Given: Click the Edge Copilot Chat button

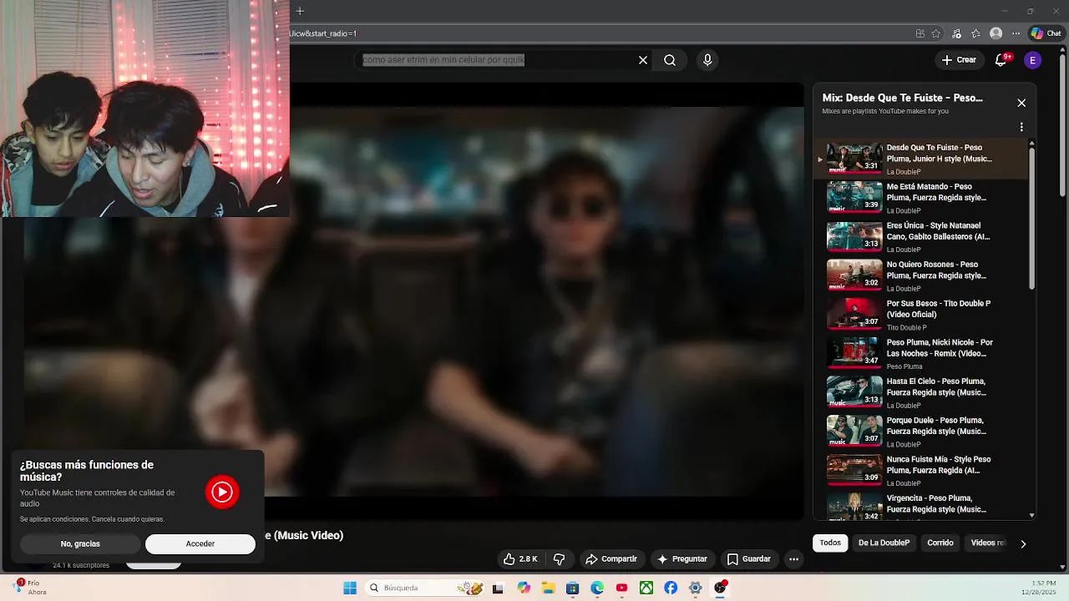Looking at the screenshot, I should pyautogui.click(x=1046, y=33).
